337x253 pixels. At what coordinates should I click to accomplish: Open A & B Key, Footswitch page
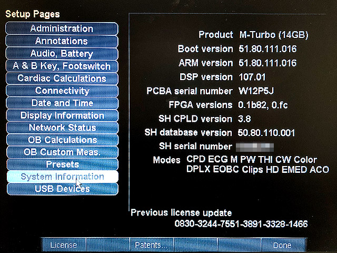pos(62,66)
